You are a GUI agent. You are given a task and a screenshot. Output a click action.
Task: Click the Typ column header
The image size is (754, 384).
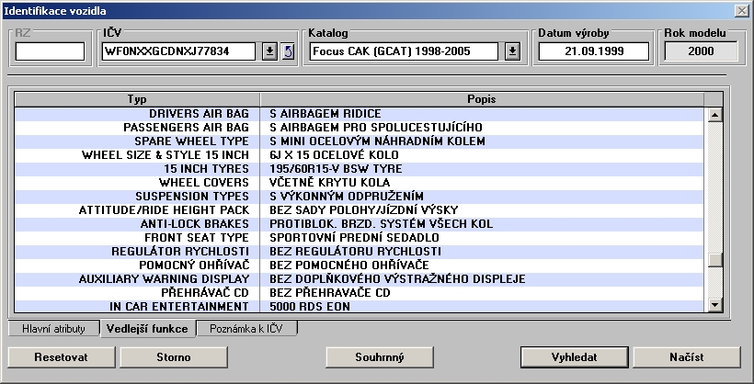[136, 98]
